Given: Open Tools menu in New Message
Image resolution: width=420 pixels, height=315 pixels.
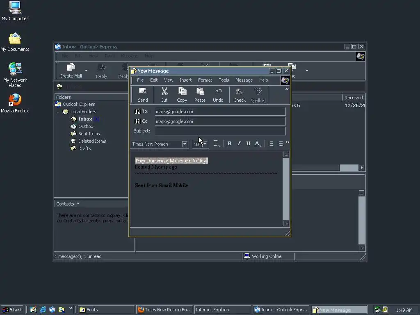Looking at the screenshot, I should (x=224, y=80).
